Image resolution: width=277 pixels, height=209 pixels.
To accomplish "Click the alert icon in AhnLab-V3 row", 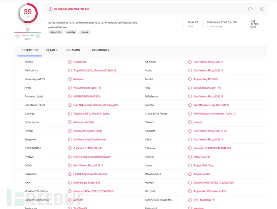I will pos(70,71).
